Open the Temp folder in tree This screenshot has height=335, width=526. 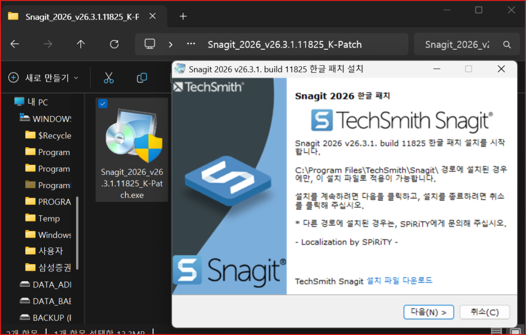[43, 219]
